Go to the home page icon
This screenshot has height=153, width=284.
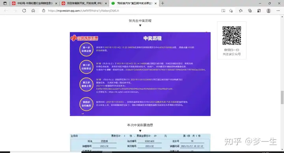click(x=33, y=11)
